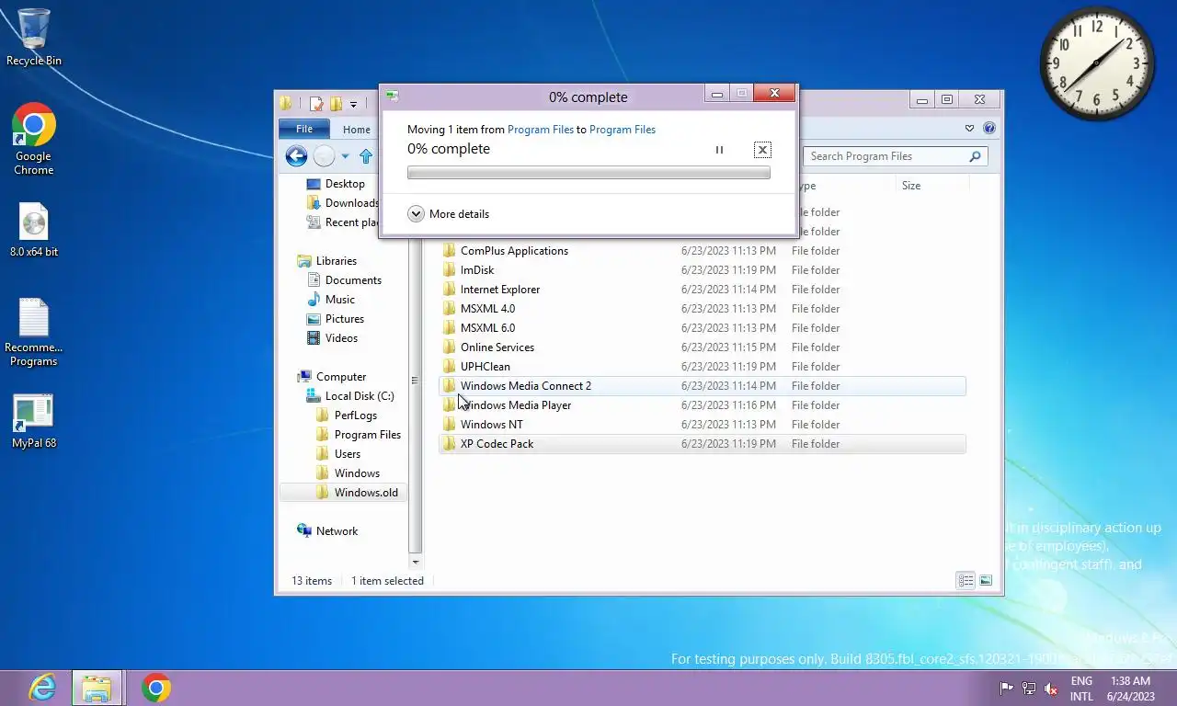Click the Properties quick access toolbar icon
This screenshot has height=706, width=1177.
click(x=316, y=104)
